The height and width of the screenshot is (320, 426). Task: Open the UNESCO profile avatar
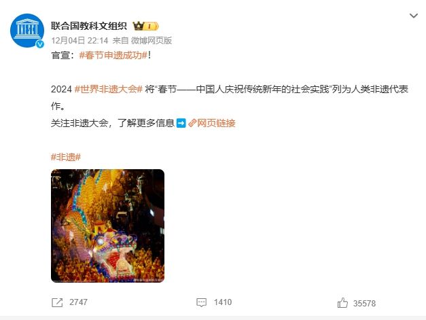27,30
